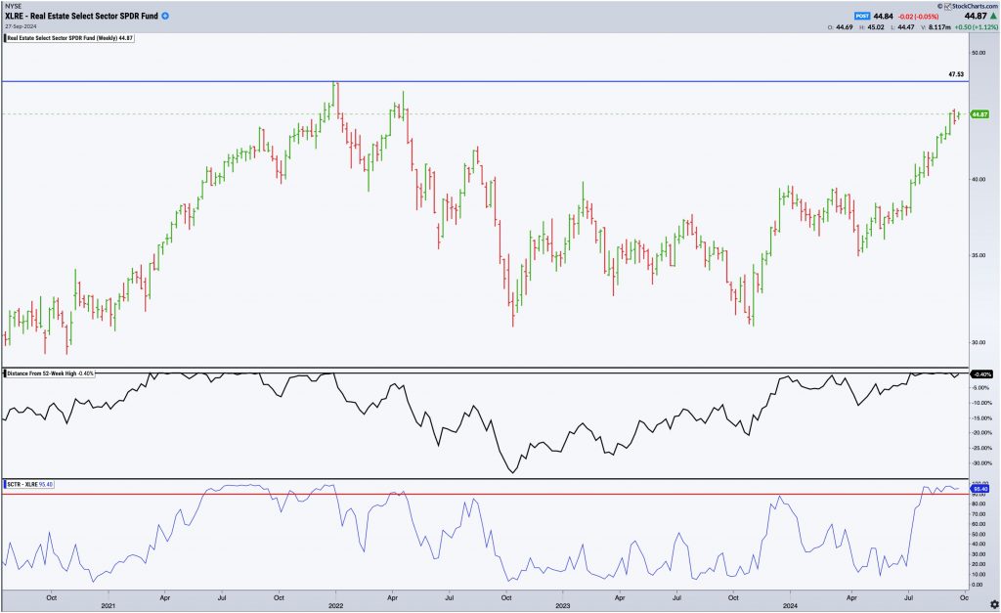This screenshot has height=613, width=1001.
Task: Click the 2022 year label on the time axis
Action: coord(336,605)
